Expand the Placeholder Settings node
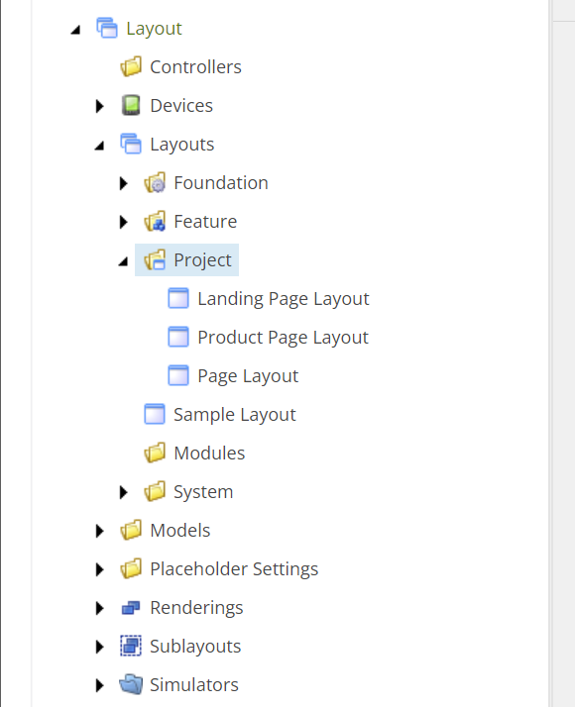575x707 pixels. point(100,569)
